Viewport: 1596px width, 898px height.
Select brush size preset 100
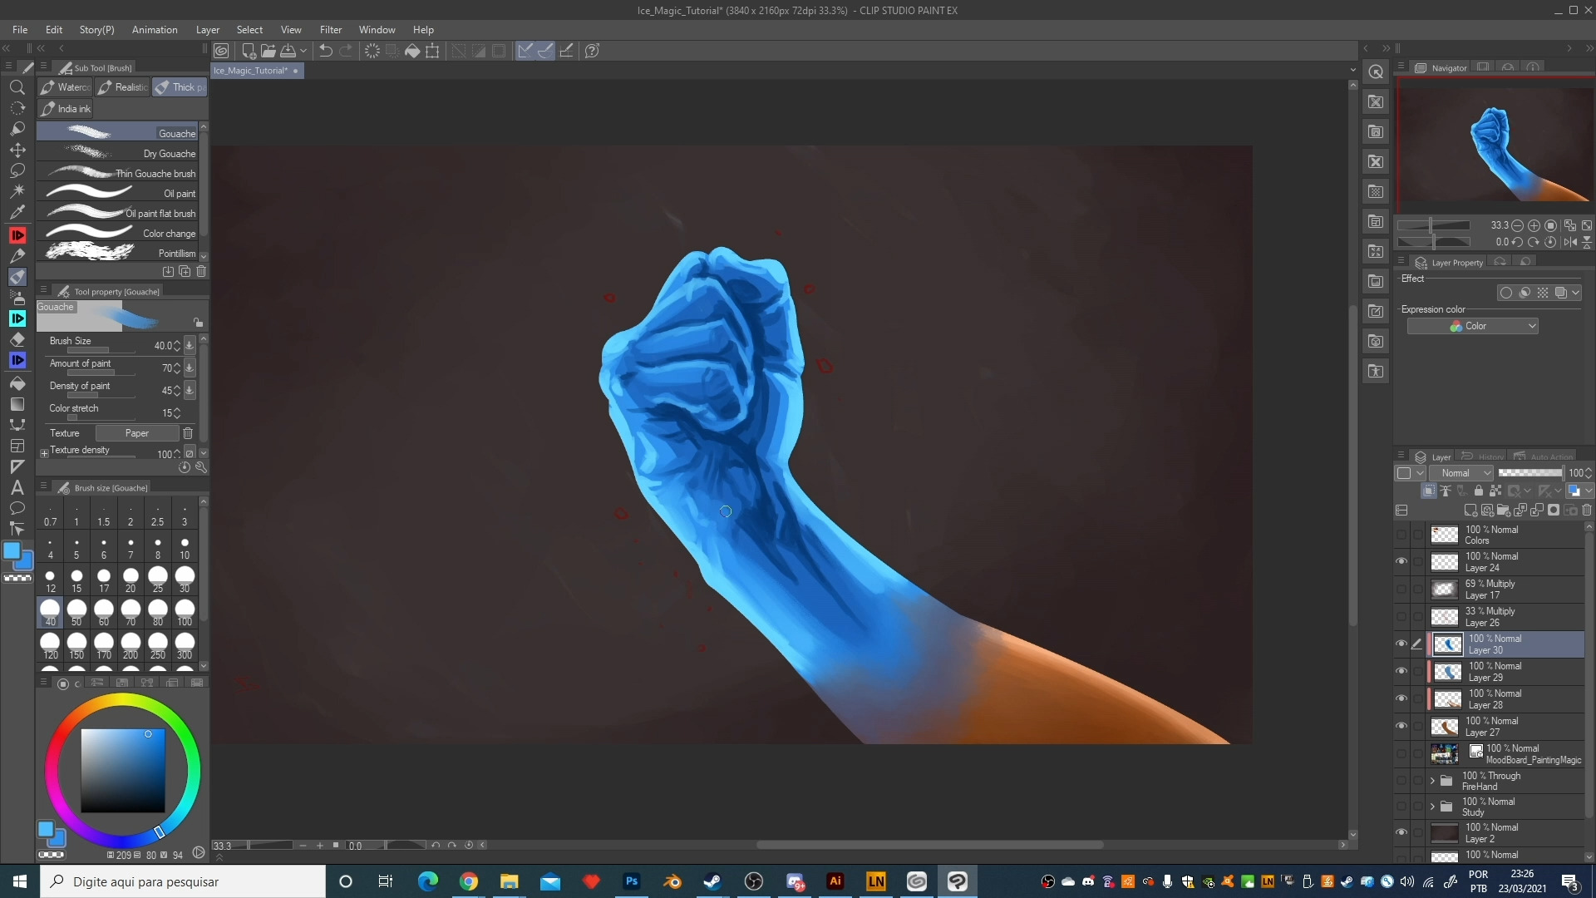pyautogui.click(x=185, y=611)
